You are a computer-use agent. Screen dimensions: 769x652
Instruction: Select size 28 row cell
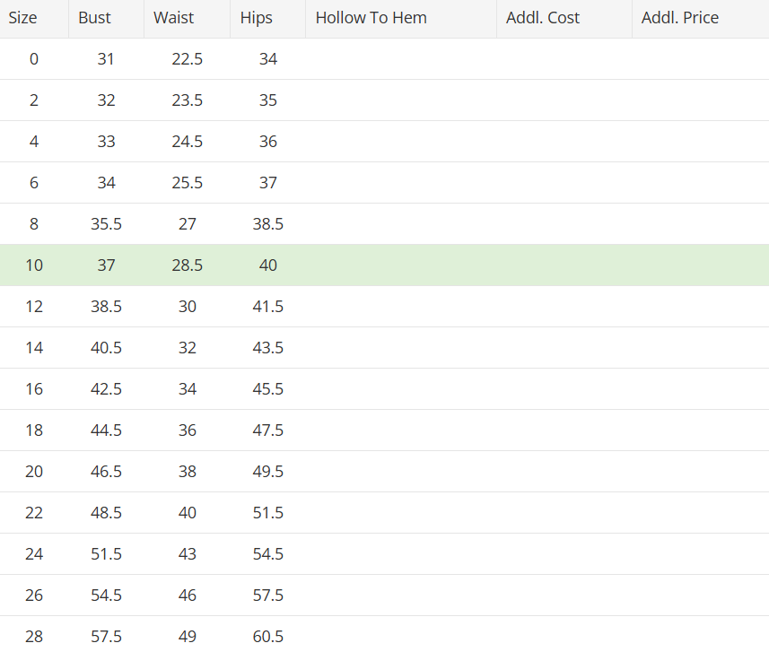click(x=34, y=636)
